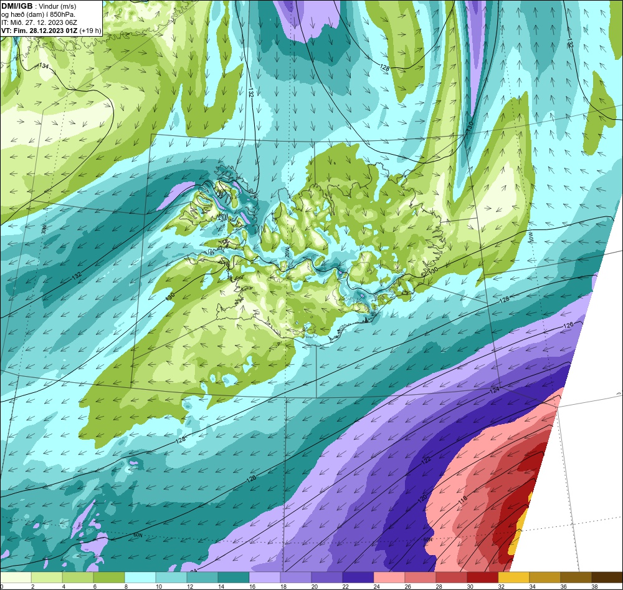Select the lavender 16–18 m/s legend swatch
The height and width of the screenshot is (590, 623).
pos(265,578)
